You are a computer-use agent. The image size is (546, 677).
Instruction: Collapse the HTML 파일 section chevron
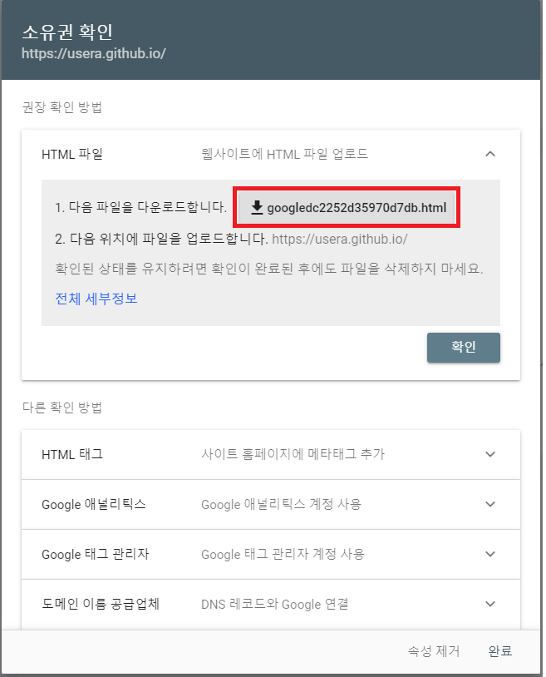490,154
